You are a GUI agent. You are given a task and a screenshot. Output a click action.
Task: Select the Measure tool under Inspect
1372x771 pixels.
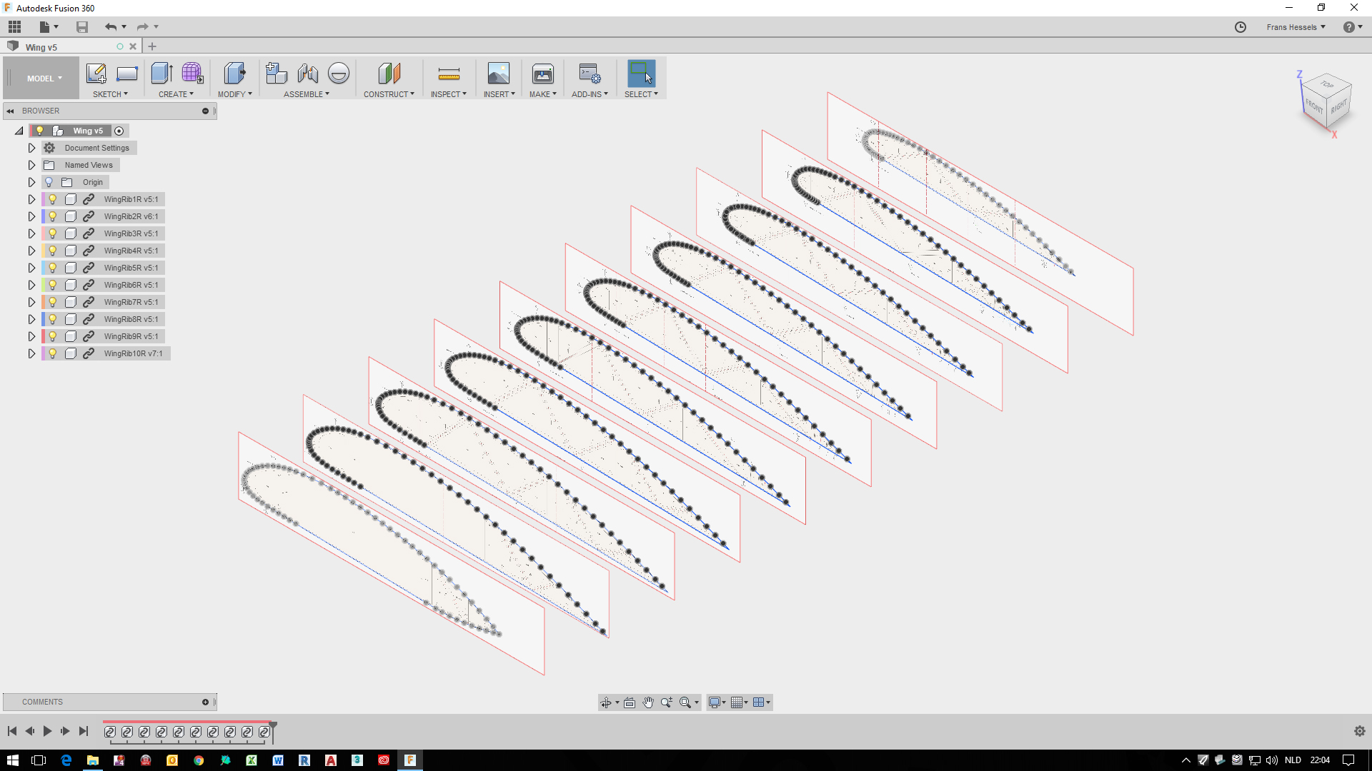[449, 73]
